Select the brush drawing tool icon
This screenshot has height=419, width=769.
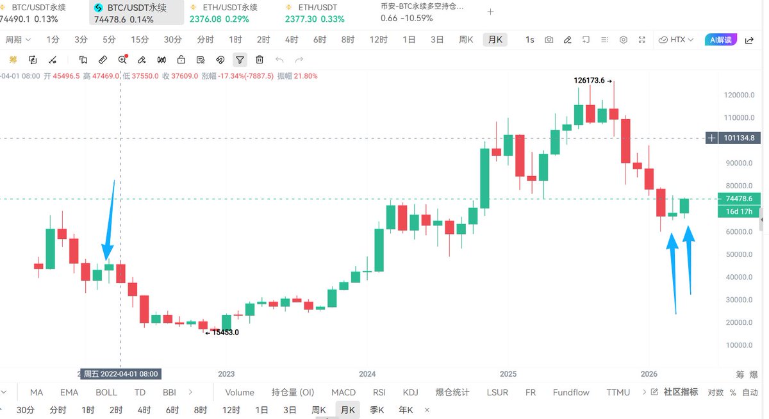(x=142, y=60)
